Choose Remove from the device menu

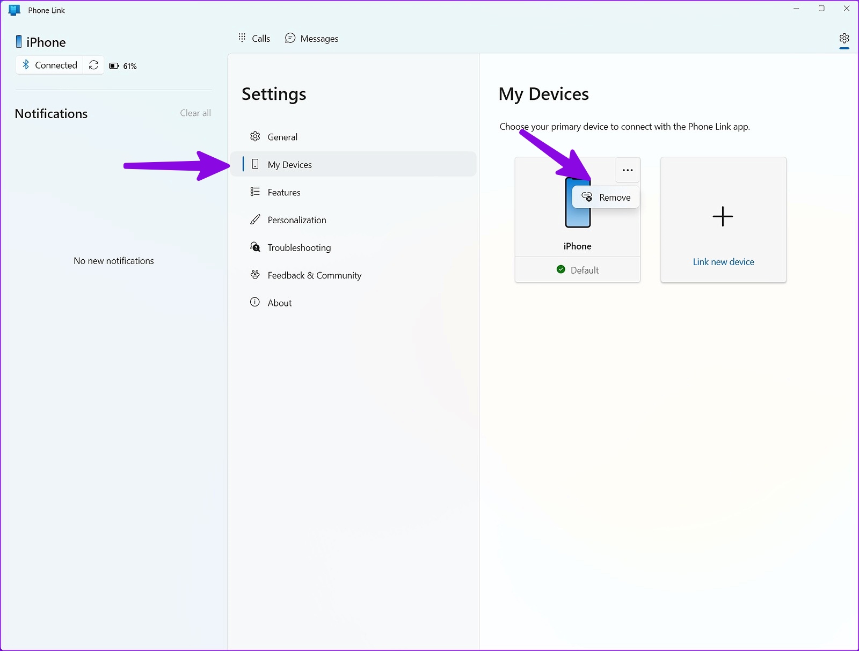[606, 198]
